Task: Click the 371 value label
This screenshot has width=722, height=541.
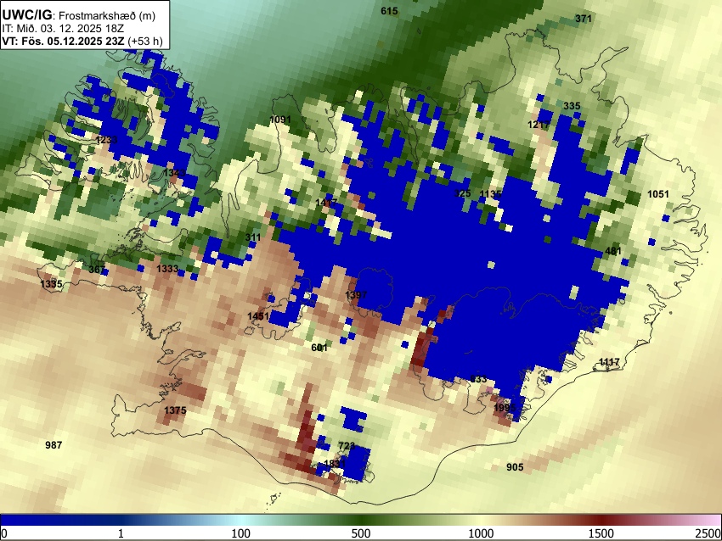Action: coord(584,19)
